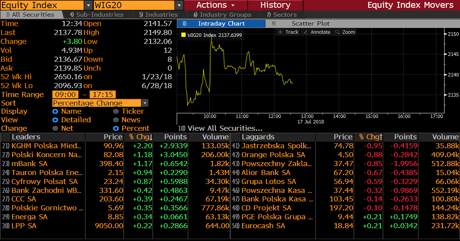460x241 pixels.
Task: Click the 17:15 end time field
Action: tap(102, 95)
